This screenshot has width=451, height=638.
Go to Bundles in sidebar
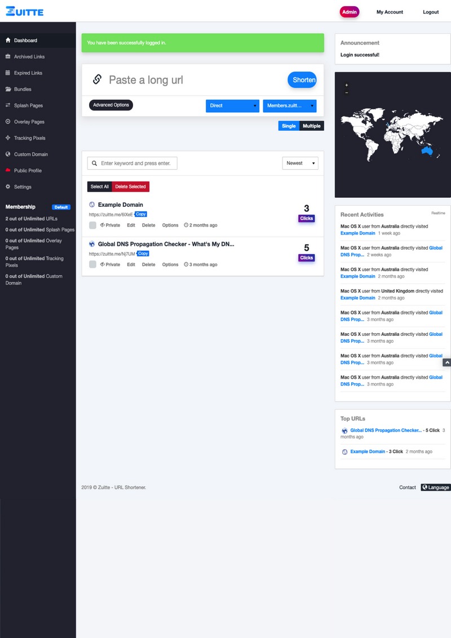pos(23,89)
